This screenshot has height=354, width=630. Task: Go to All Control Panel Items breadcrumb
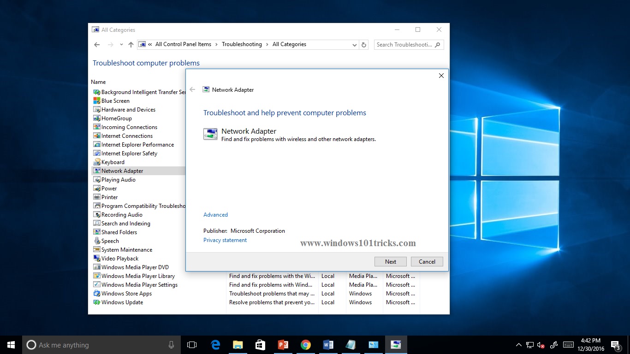[183, 44]
